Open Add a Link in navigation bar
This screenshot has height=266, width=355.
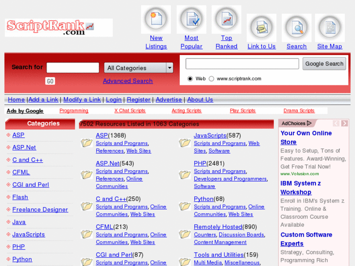tap(43, 100)
